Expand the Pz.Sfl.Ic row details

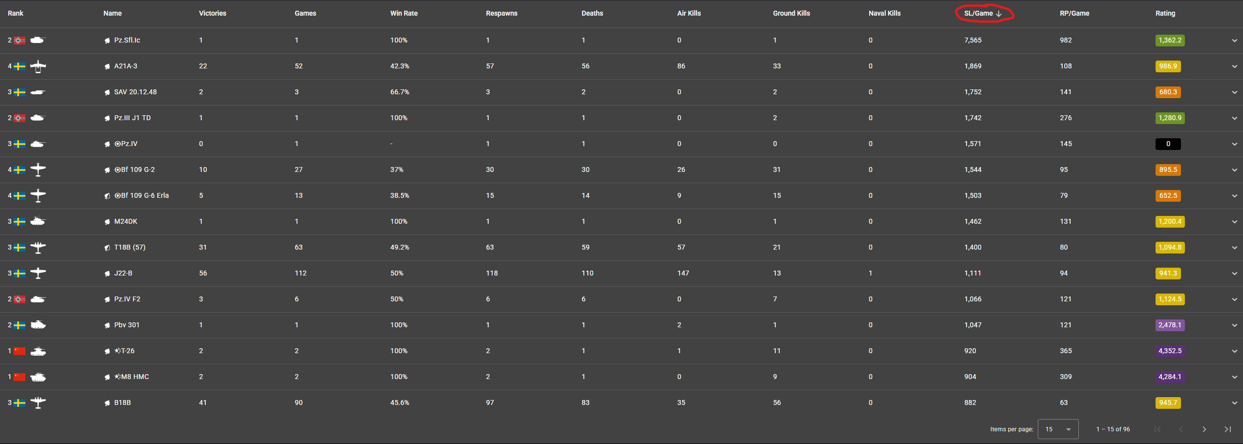[1234, 41]
